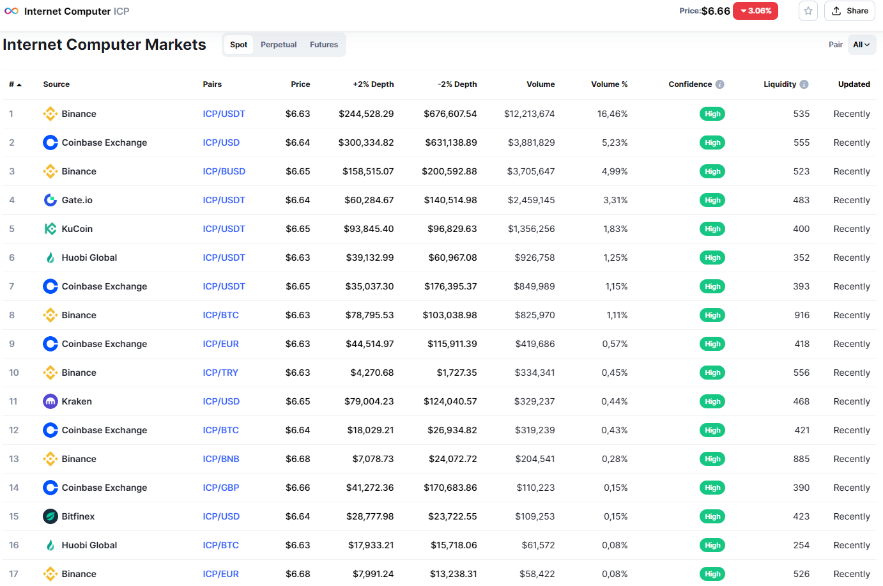The width and height of the screenshot is (883, 586).
Task: Sort the table by Pairs column
Action: [212, 84]
